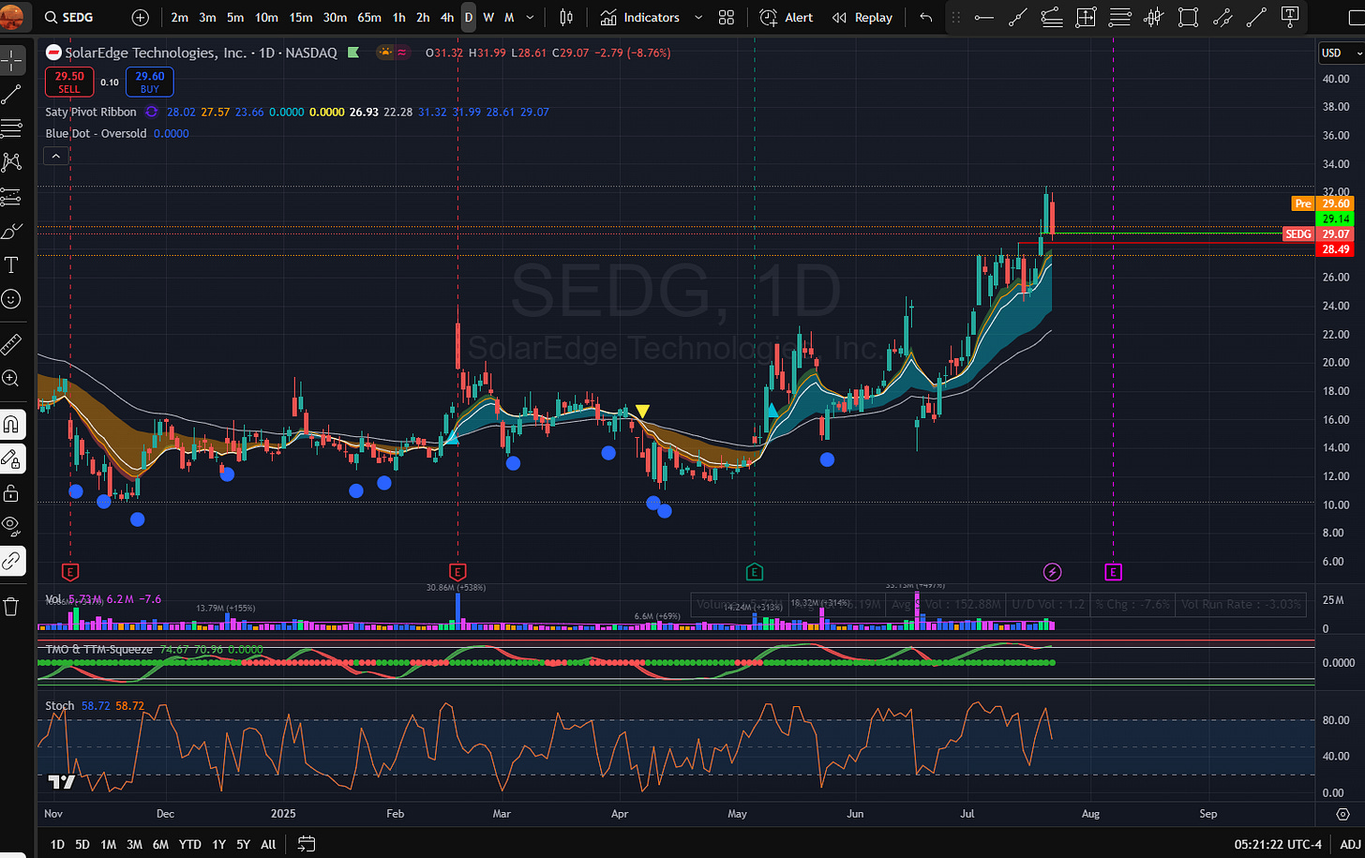Select the zoom in tool
The image size is (1365, 858).
pos(12,378)
